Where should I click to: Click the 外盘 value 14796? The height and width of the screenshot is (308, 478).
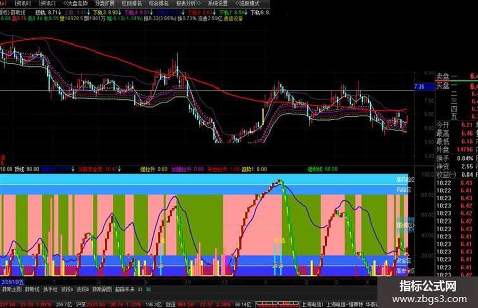pyautogui.click(x=464, y=150)
